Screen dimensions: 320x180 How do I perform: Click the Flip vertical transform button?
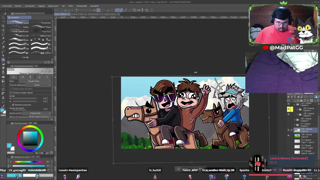(x=30, y=77)
